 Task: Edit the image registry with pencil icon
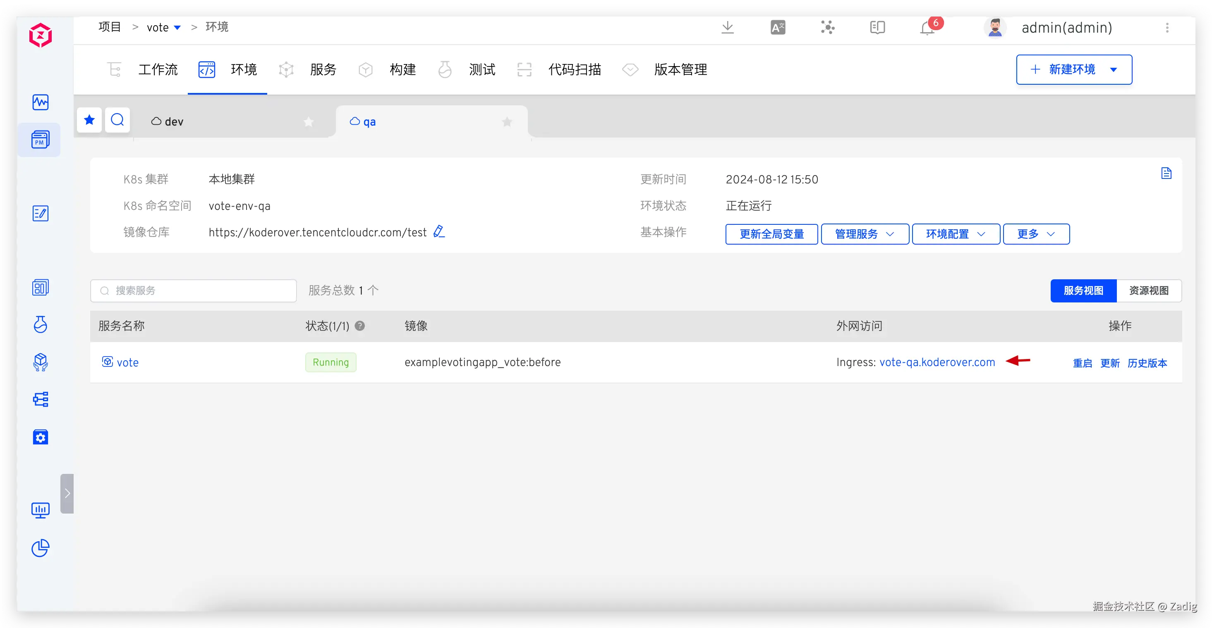[438, 232]
